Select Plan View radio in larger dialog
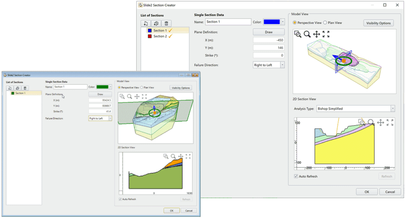The height and width of the screenshot is (222, 405). (325, 23)
